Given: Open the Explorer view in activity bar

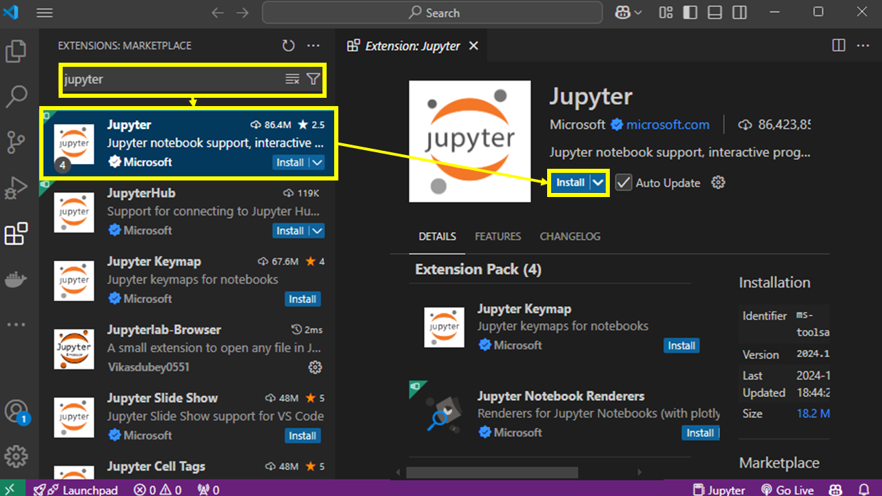Looking at the screenshot, I should tap(16, 52).
